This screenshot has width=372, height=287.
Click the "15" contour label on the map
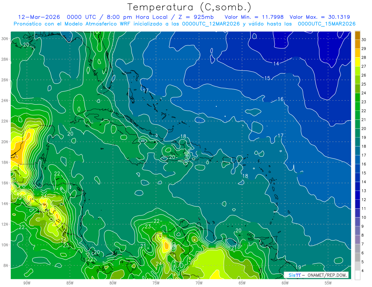[267, 78]
